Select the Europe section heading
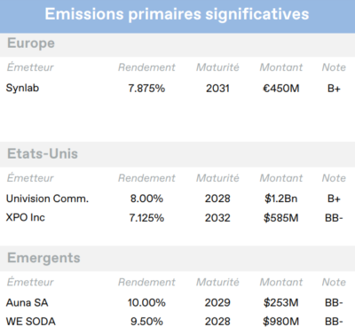 point(31,43)
